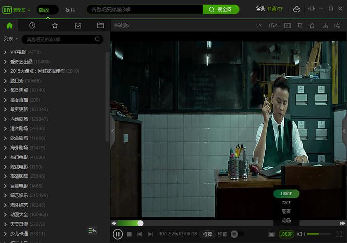The height and width of the screenshot is (243, 347).
Task: Switch to the 播放 tab
Action: pyautogui.click(x=48, y=10)
